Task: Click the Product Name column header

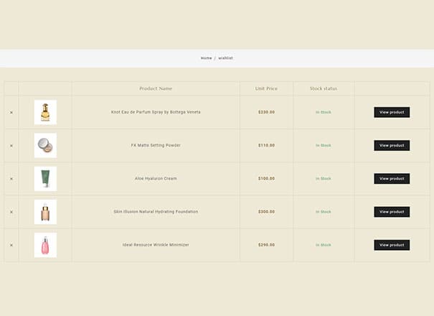Action: click(x=156, y=89)
